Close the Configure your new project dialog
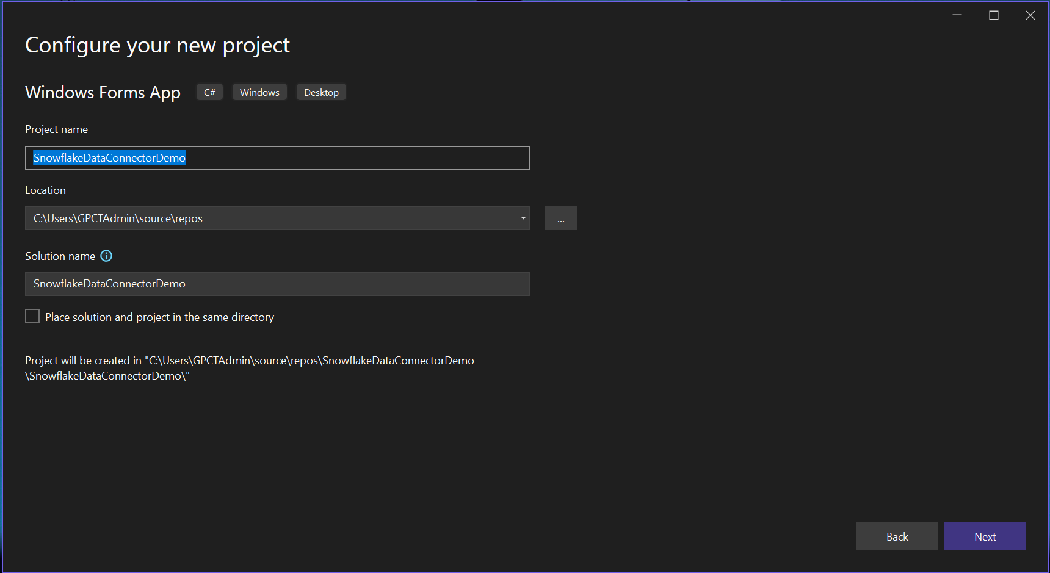1050x573 pixels. pyautogui.click(x=1030, y=15)
